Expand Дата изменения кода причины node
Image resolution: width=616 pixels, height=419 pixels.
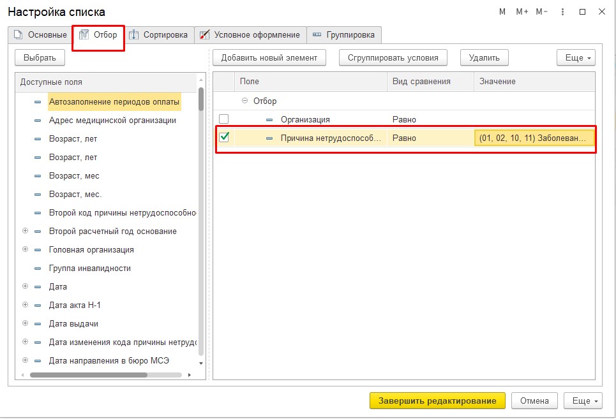tap(25, 342)
